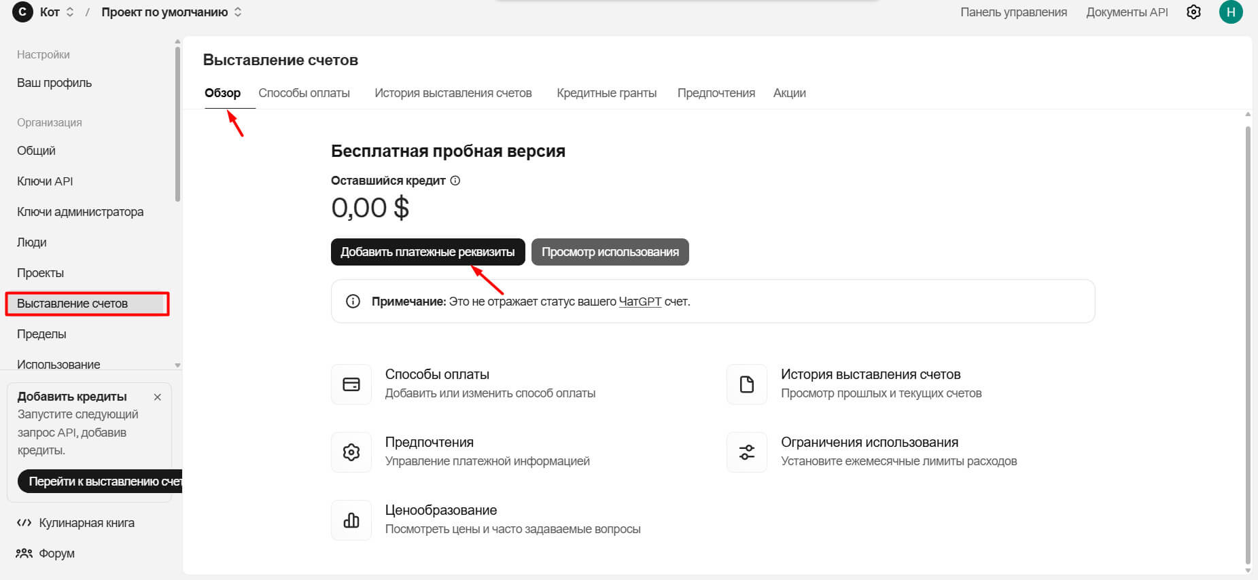Open the Ценообразование card title
This screenshot has height=580, width=1258.
coord(441,510)
